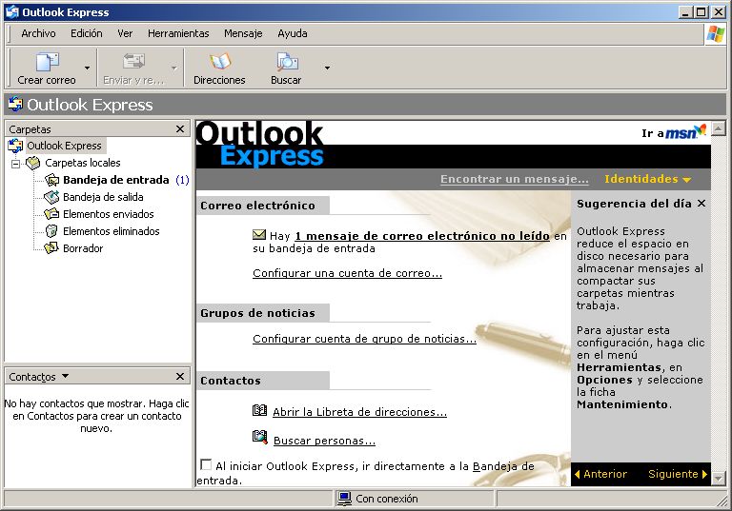
Task: Click Encontrar un mensaje link
Action: 515,179
